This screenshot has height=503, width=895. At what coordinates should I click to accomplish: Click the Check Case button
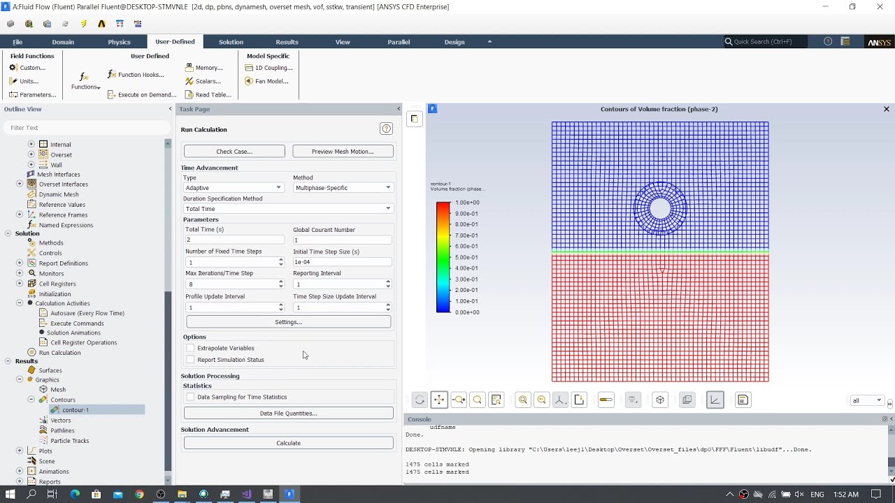[x=234, y=152]
